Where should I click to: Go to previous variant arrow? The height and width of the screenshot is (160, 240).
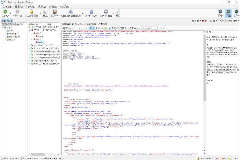coord(74,28)
